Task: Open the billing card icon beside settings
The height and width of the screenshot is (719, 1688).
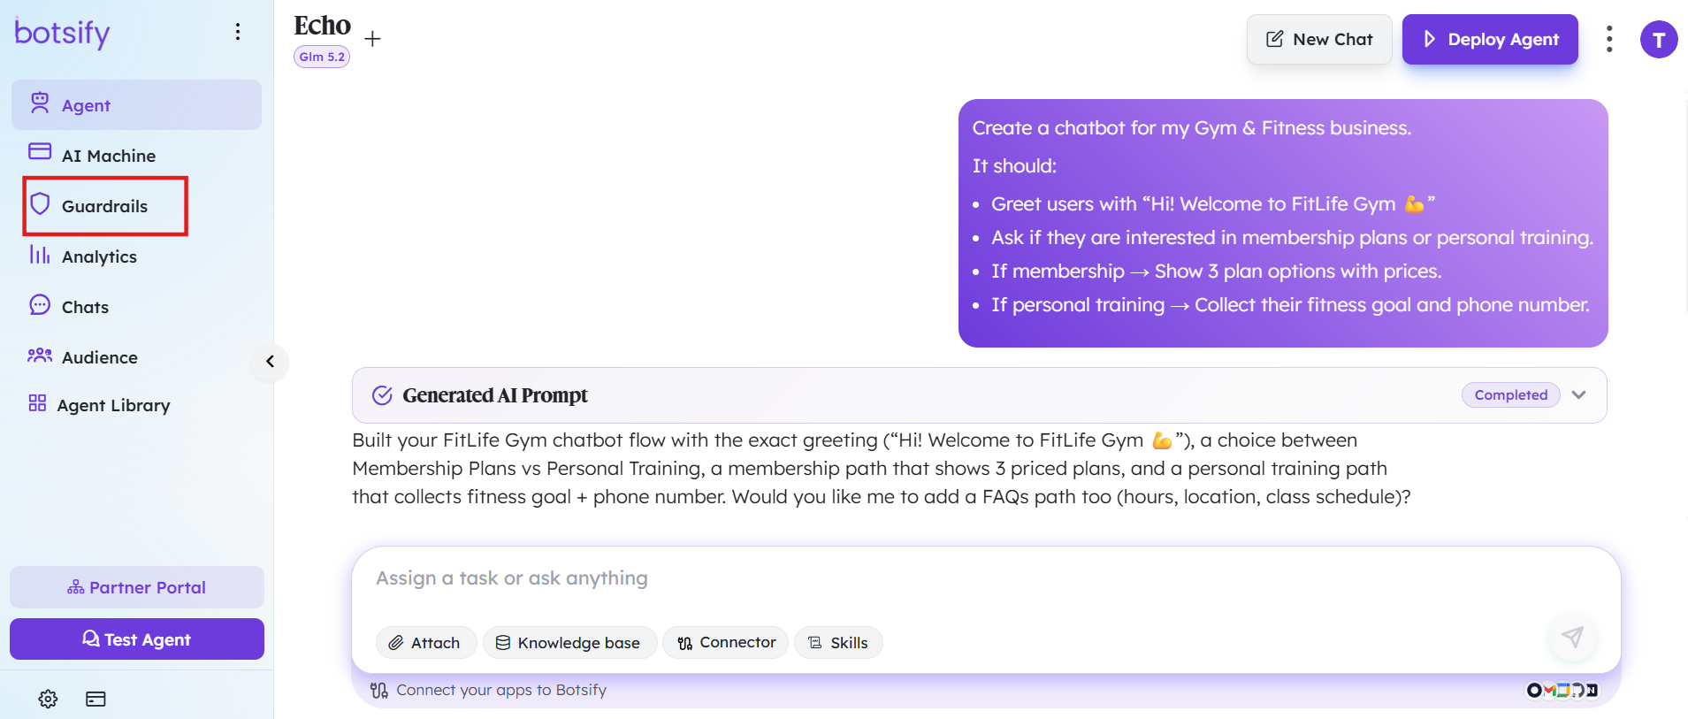Action: (95, 699)
